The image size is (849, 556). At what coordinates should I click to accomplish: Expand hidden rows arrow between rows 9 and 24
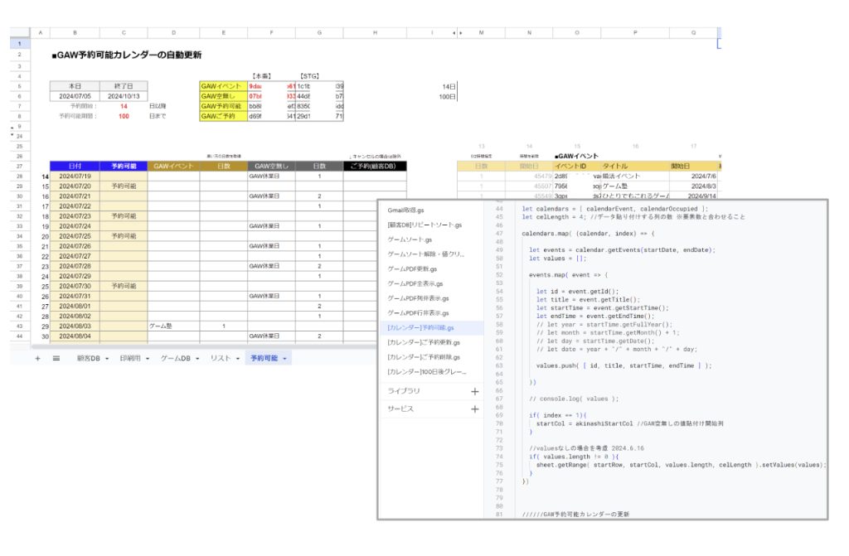[14, 131]
